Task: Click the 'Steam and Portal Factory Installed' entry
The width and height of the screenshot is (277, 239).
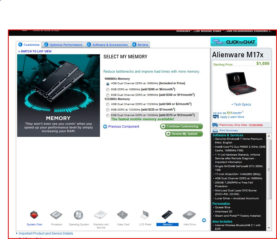Action: pyautogui.click(x=238, y=216)
